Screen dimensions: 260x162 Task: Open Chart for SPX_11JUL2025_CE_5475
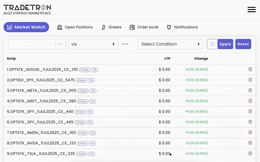(x=82, y=80)
